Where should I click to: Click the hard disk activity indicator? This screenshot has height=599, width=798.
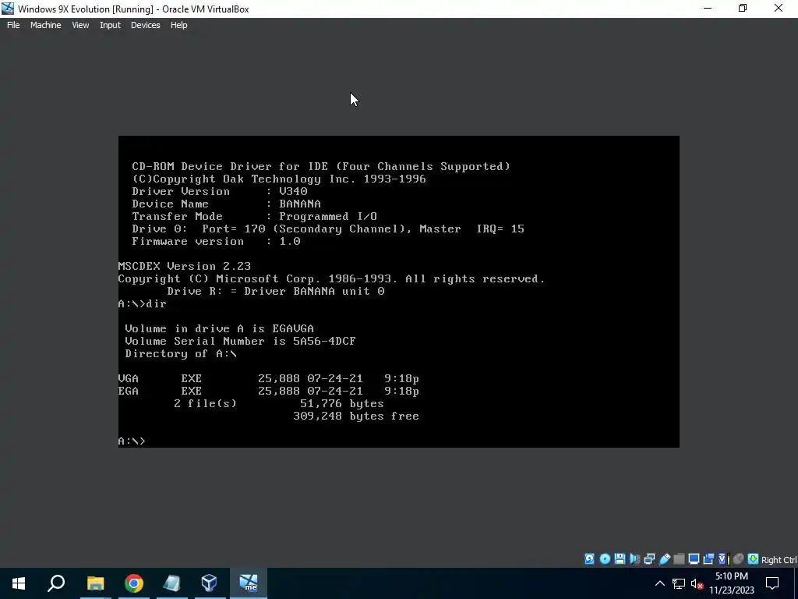(x=589, y=558)
